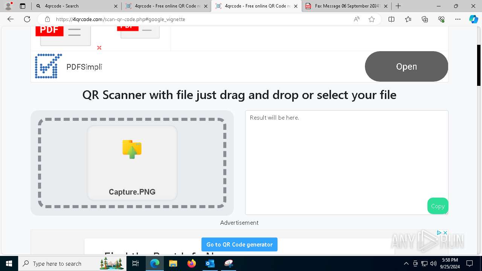Screen dimensions: 482x271
Task: Open Settings and more menu
Action: (458, 19)
